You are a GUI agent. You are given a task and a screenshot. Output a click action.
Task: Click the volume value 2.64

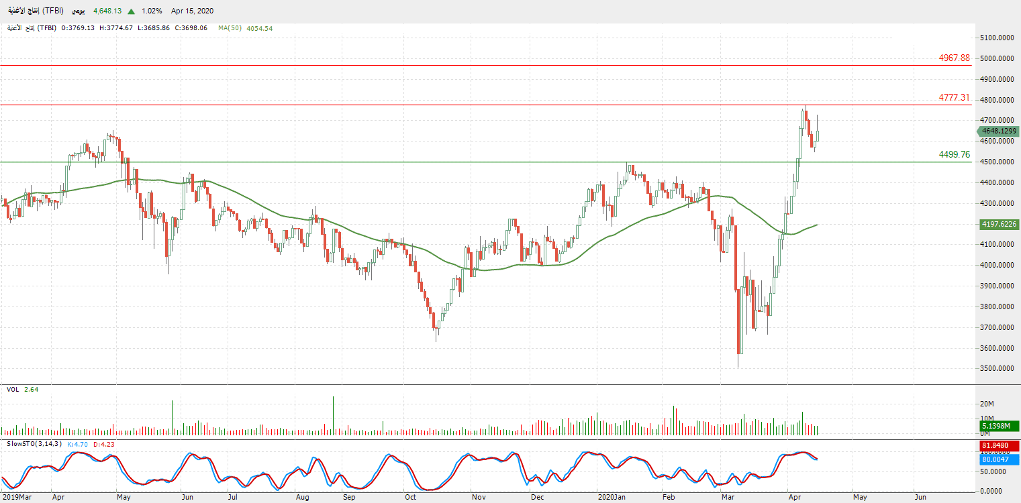[x=31, y=389]
